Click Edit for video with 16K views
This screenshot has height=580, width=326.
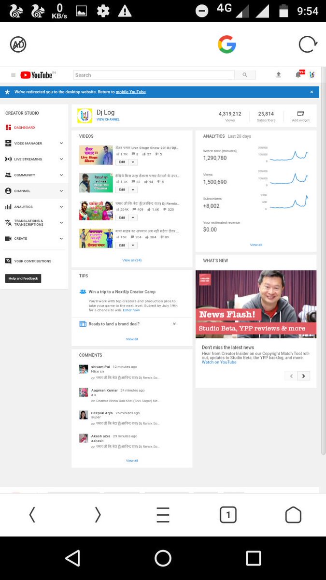pyautogui.click(x=122, y=245)
